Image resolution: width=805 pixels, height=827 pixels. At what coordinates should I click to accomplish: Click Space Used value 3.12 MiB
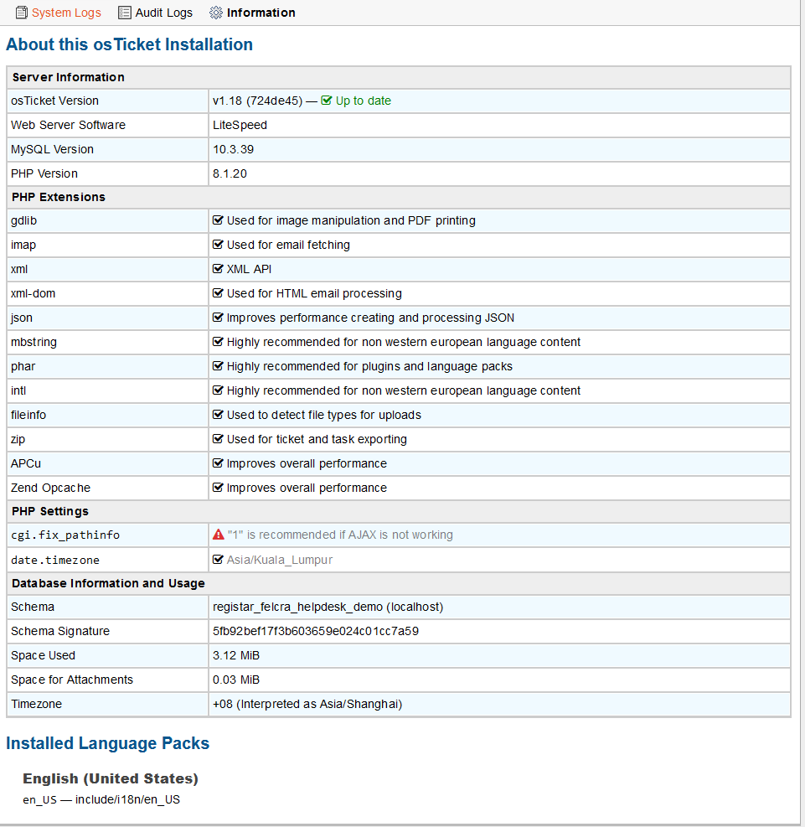click(x=236, y=655)
